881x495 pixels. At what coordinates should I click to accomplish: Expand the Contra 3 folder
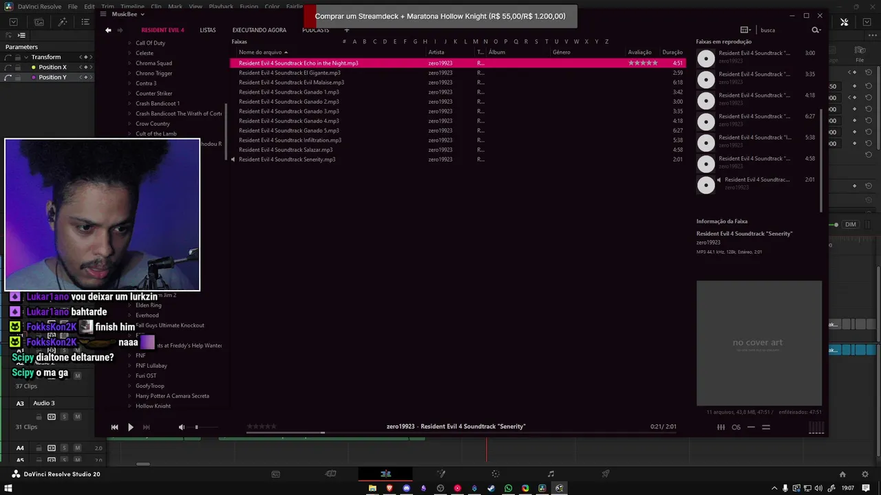click(129, 83)
